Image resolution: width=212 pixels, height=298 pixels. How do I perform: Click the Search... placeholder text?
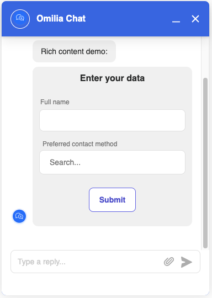point(65,162)
